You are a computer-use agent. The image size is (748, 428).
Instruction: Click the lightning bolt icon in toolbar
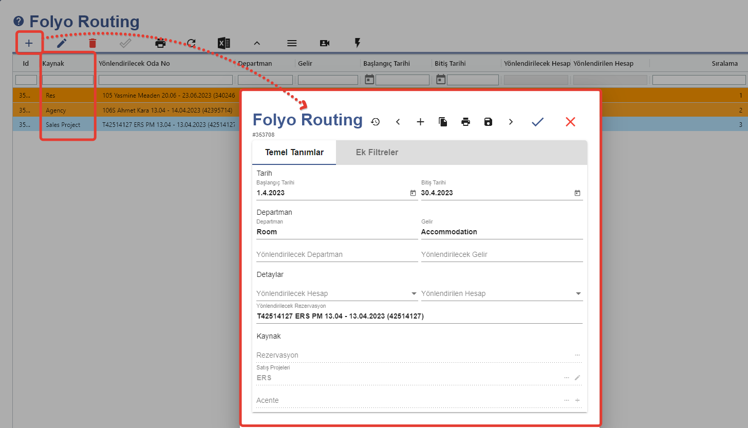coord(358,43)
